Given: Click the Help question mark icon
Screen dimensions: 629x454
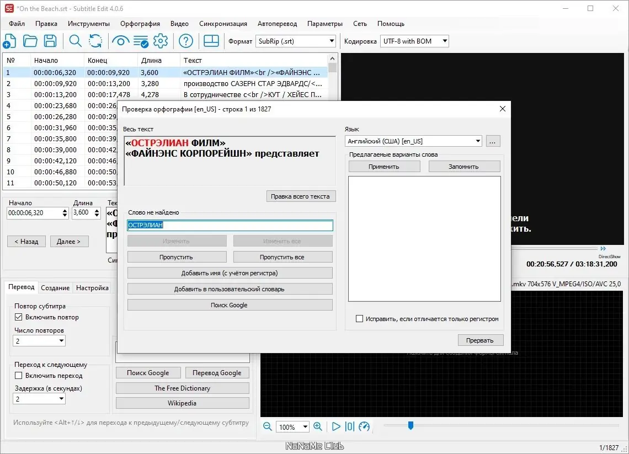Looking at the screenshot, I should click(x=186, y=41).
